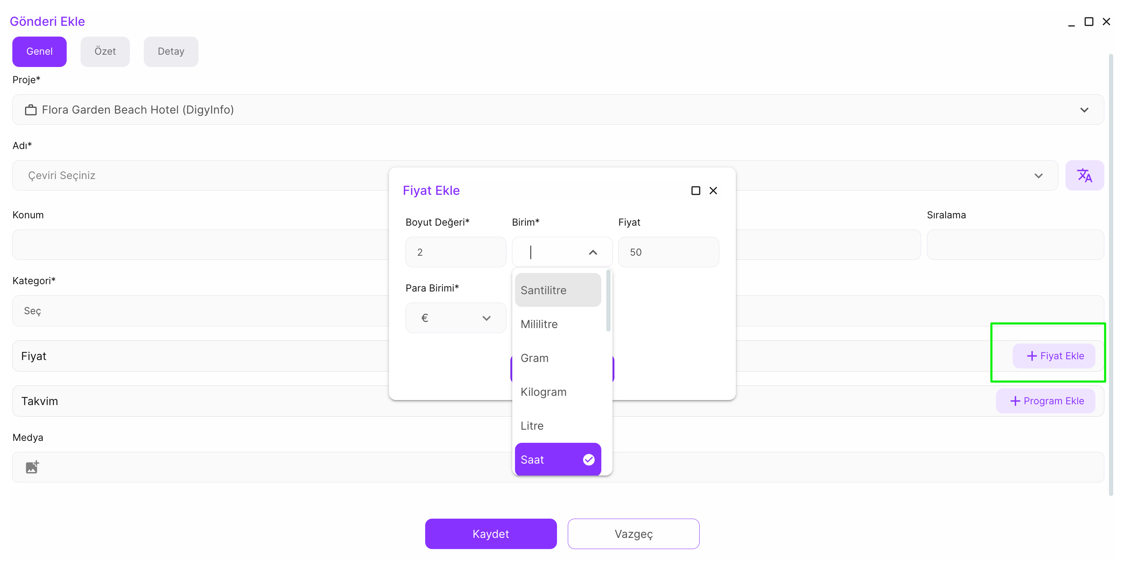Click the add media image icon

pyautogui.click(x=32, y=467)
